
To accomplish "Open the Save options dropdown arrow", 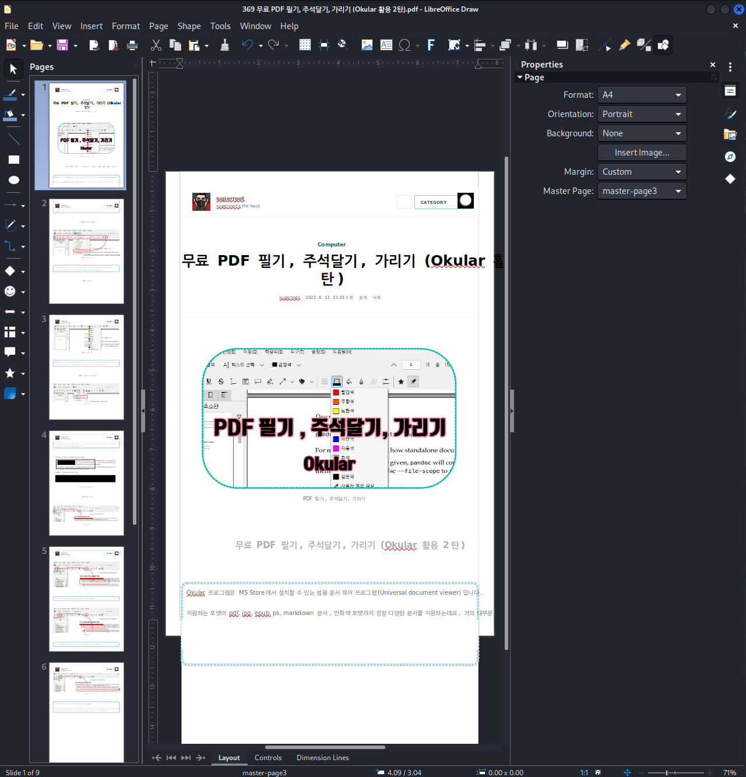I will (75, 45).
